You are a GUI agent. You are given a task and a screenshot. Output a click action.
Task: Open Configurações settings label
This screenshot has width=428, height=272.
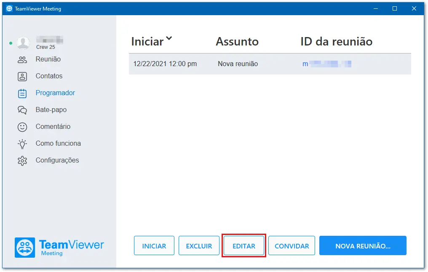[57, 160]
